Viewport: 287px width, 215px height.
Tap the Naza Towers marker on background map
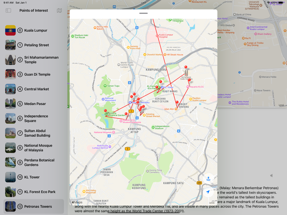coord(255,91)
